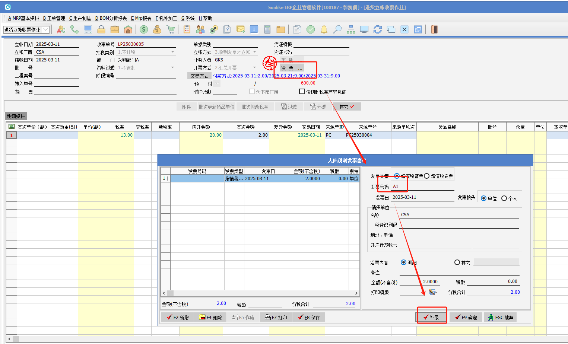Open the G 系统 menu
The width and height of the screenshot is (568, 344).
coord(188,18)
